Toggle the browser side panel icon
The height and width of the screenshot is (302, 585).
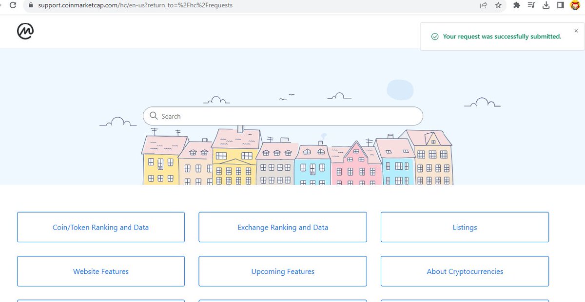tap(561, 5)
